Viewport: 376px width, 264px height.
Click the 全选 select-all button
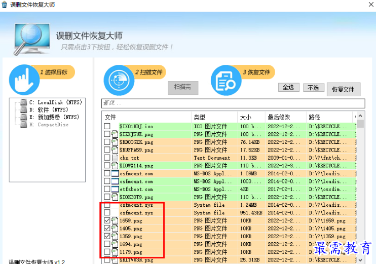click(289, 87)
